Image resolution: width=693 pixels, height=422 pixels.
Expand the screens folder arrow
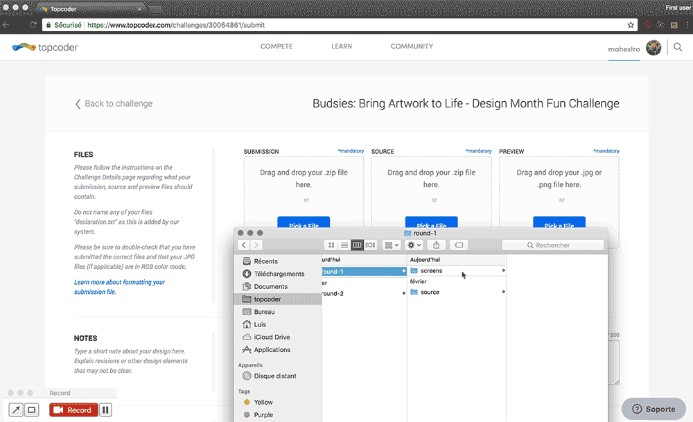coord(503,270)
